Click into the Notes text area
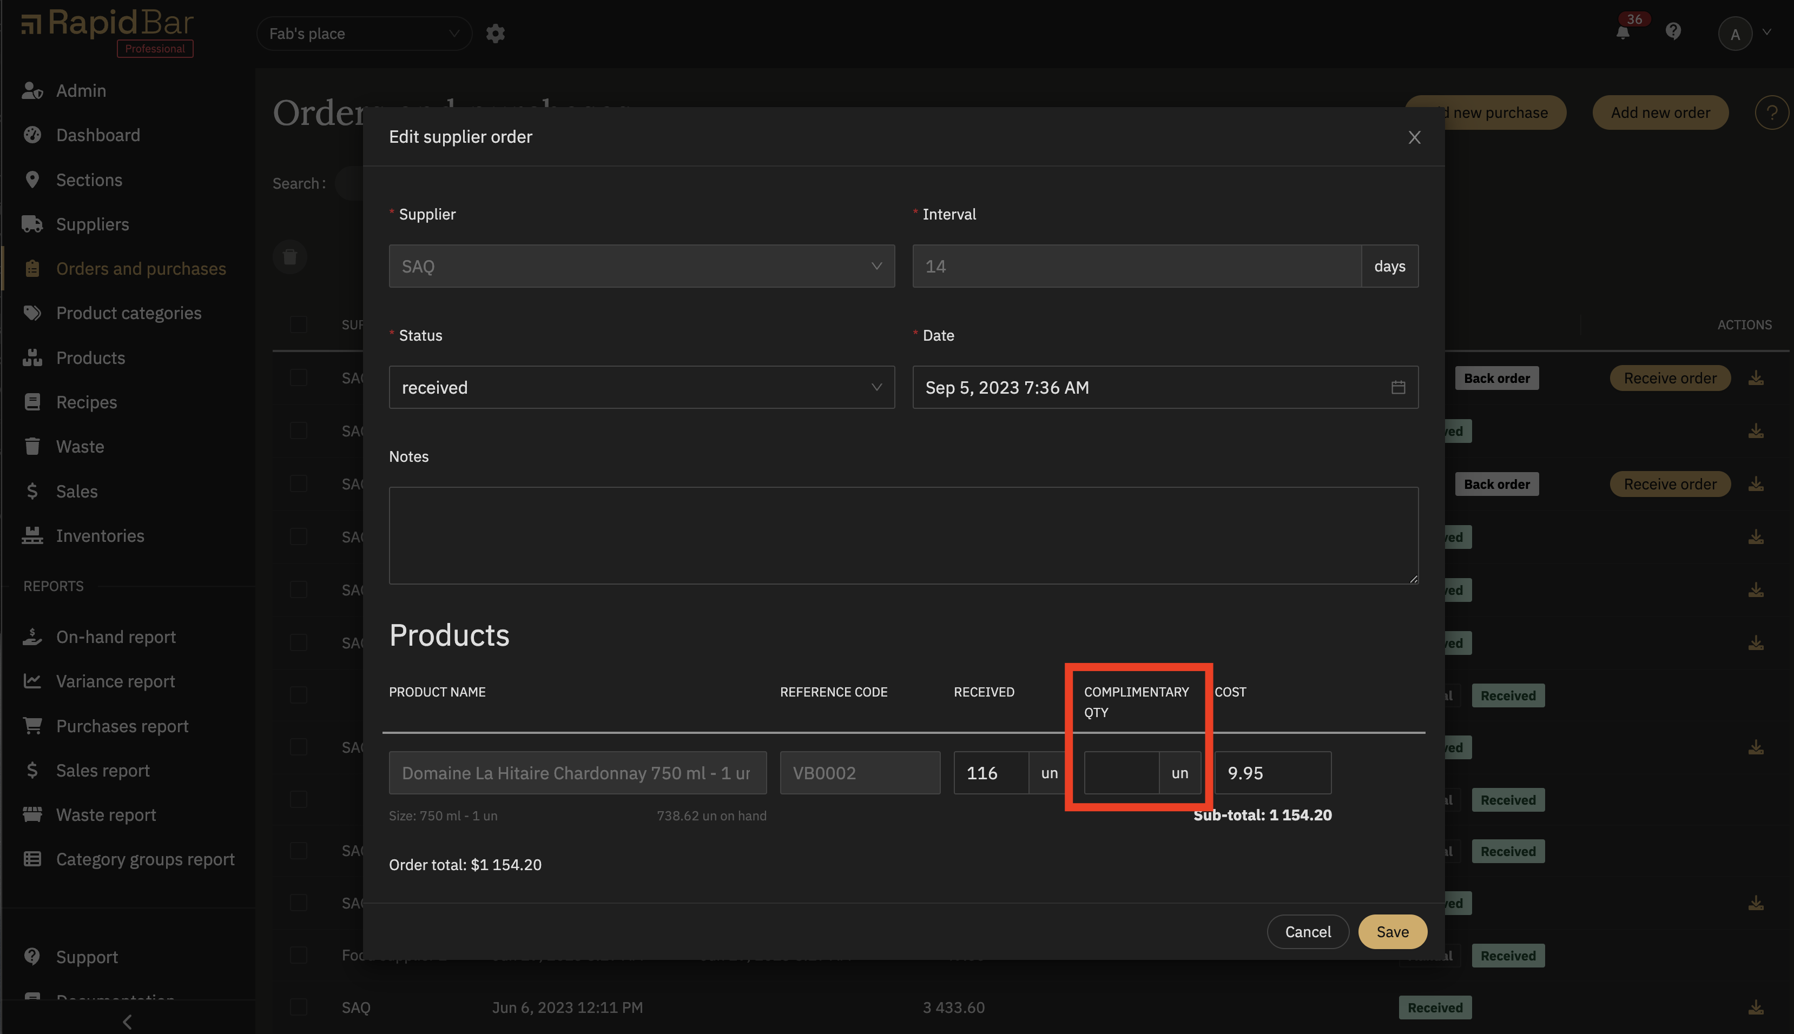Screen dimensions: 1794x1034 click(903, 535)
